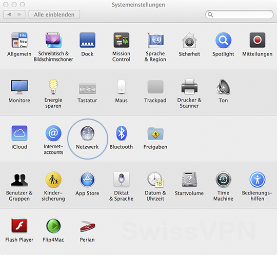Go forward with the right arrow button
Image resolution: width=277 pixels, height=255 pixels.
(x=20, y=14)
